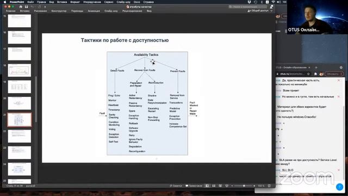Viewport: 348px width, 196px height.
Task: Open the quick access toolbar customize dropdown
Action: [45, 7]
